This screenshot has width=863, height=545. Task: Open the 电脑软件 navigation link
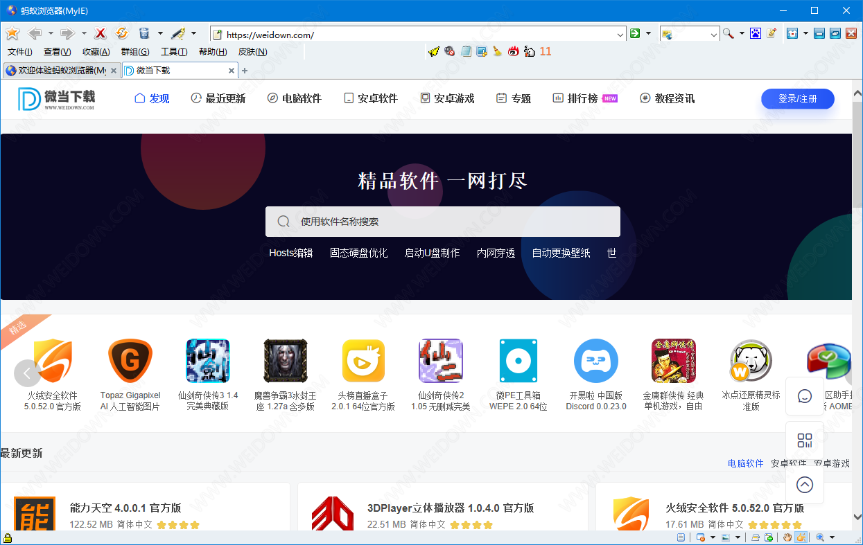click(295, 98)
